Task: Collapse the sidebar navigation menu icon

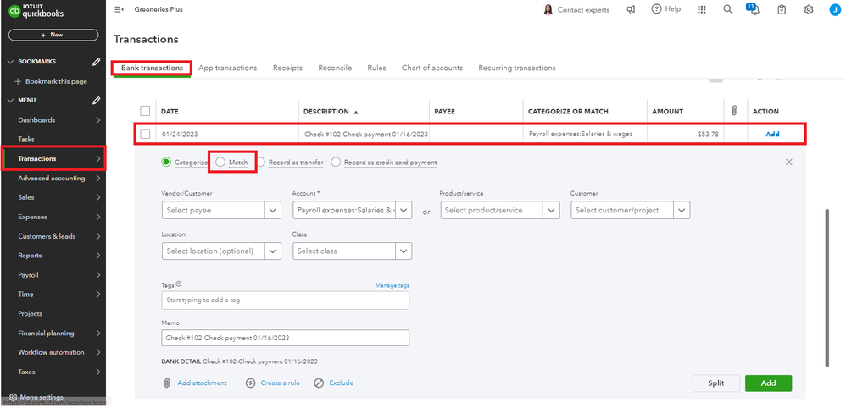Action: coord(119,9)
